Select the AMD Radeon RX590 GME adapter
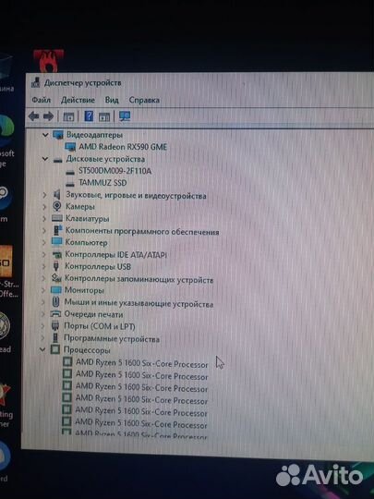The height and width of the screenshot is (499, 374). point(123,147)
